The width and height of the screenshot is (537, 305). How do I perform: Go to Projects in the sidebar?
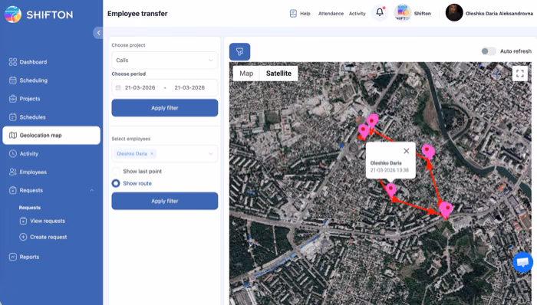[x=25, y=99]
